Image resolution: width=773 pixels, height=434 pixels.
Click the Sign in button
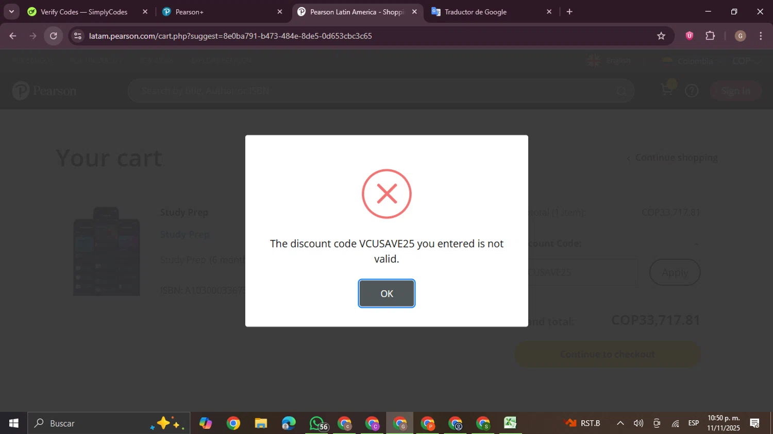[x=735, y=91]
